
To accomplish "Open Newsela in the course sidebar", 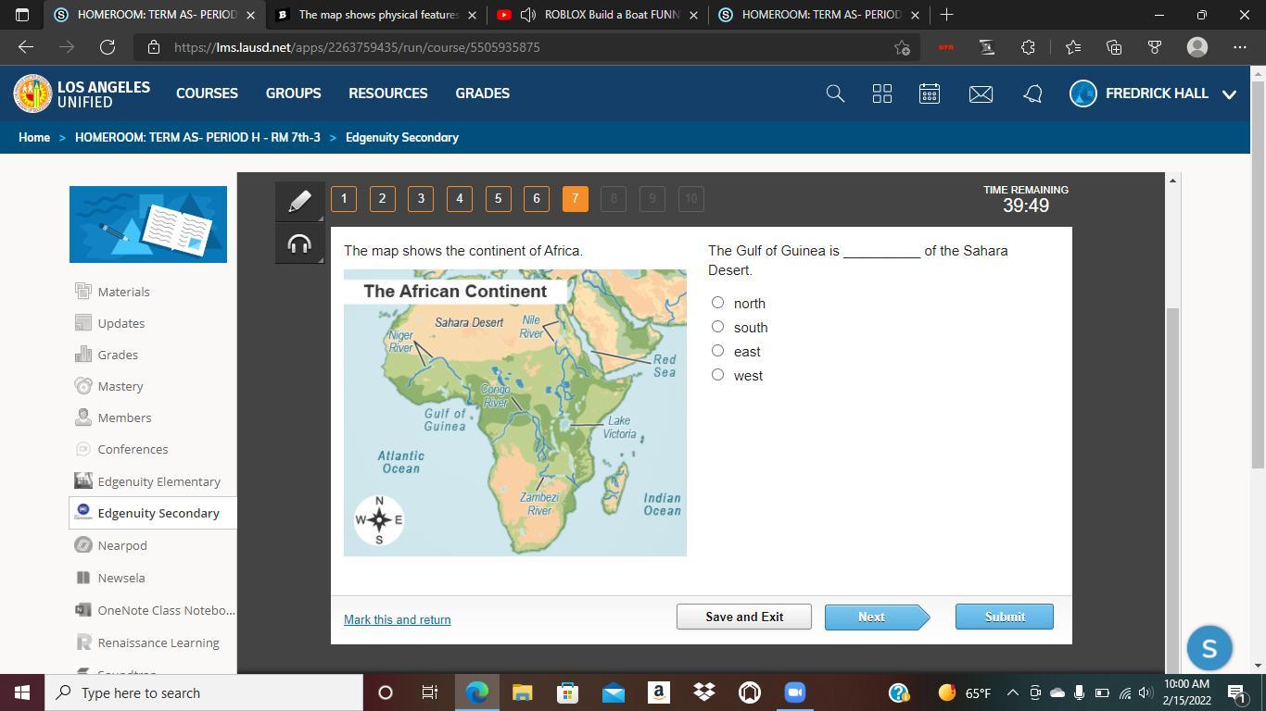I will click(x=121, y=578).
